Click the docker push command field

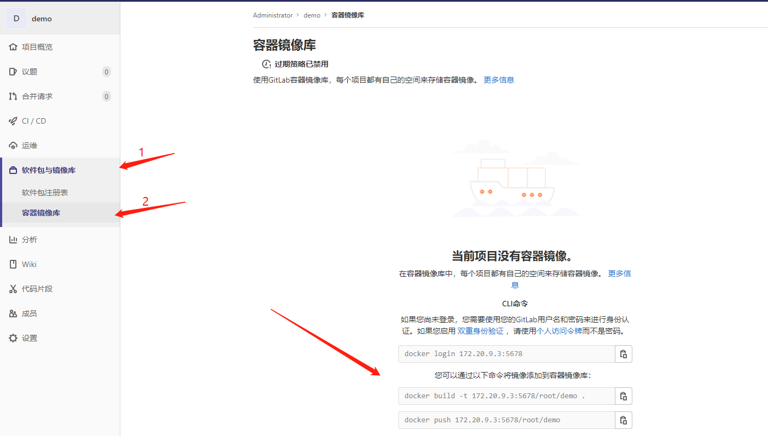pyautogui.click(x=507, y=420)
